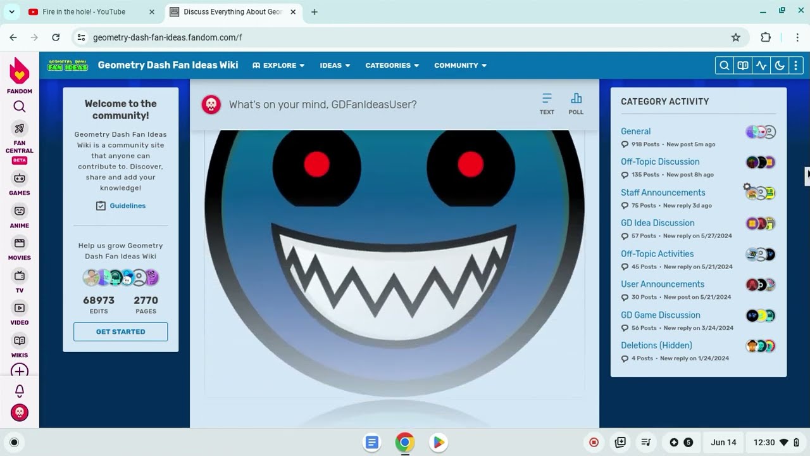Bookmark this page with the star
This screenshot has width=810, height=456.
(735, 37)
